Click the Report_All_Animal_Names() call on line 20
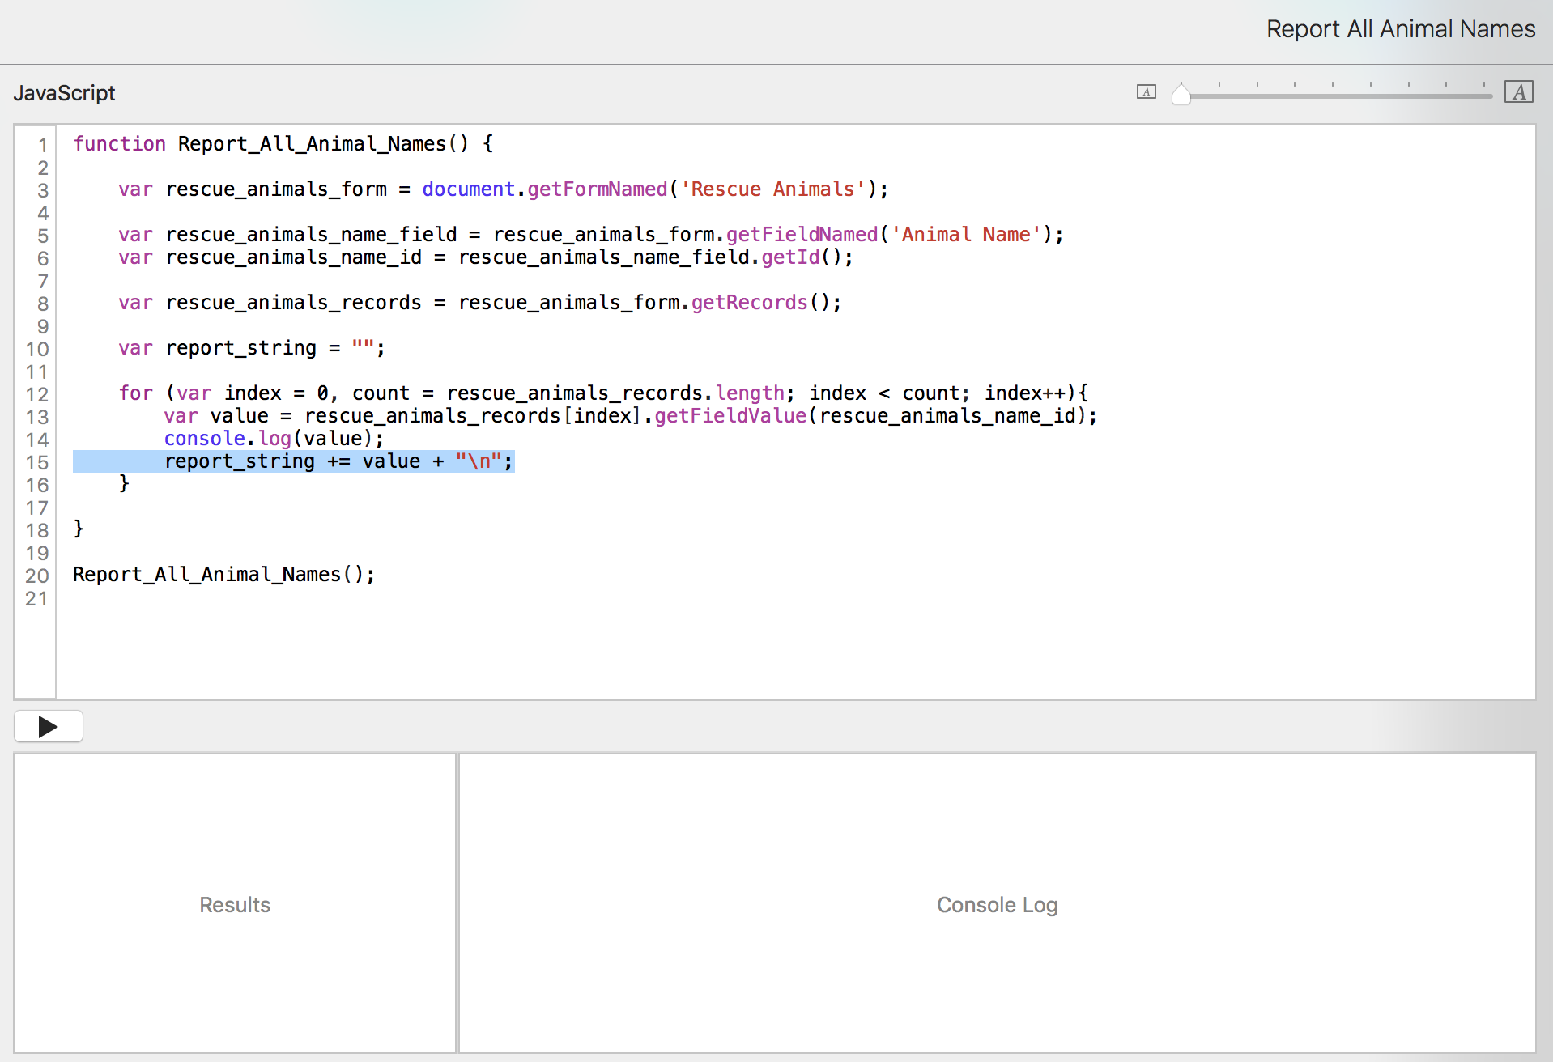This screenshot has height=1062, width=1553. tap(223, 575)
